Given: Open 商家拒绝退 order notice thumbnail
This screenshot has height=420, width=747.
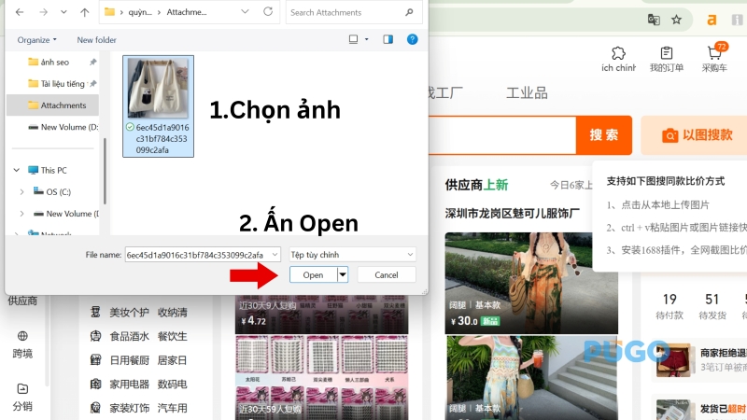Looking at the screenshot, I should pyautogui.click(x=673, y=360).
